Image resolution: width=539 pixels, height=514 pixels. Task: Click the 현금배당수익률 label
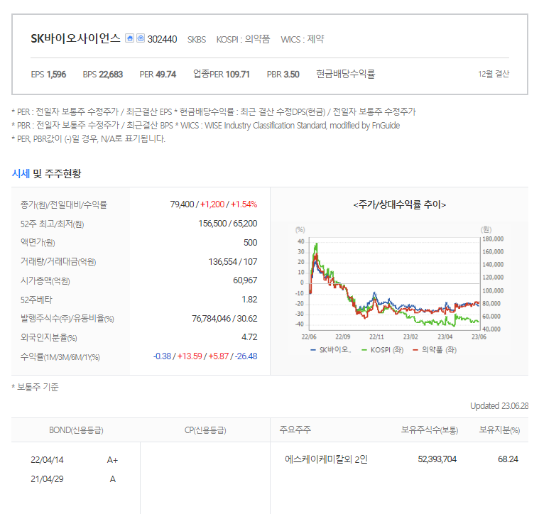click(345, 74)
